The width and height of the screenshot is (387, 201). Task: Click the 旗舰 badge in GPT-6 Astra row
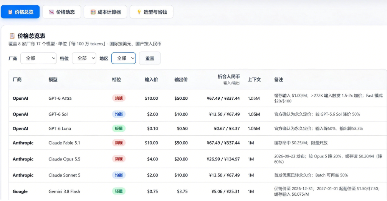point(119,98)
